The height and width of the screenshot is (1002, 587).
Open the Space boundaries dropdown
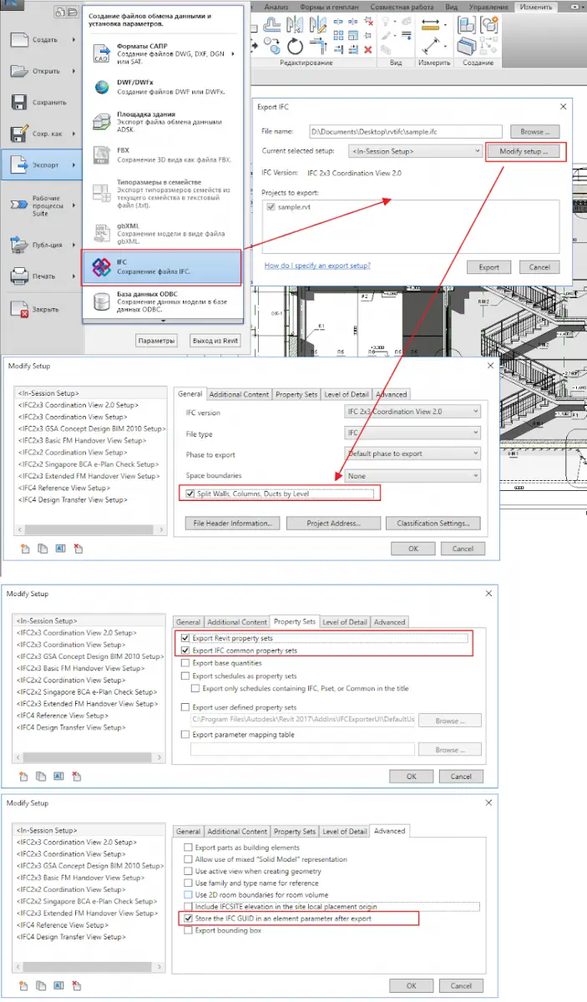point(412,475)
